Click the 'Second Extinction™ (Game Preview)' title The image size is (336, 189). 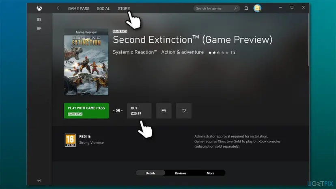coord(192,40)
